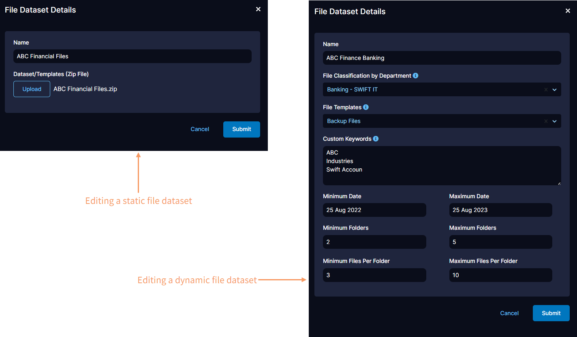Screen dimensions: 577x337
Task: Submit the static file dataset
Action: tap(241, 129)
